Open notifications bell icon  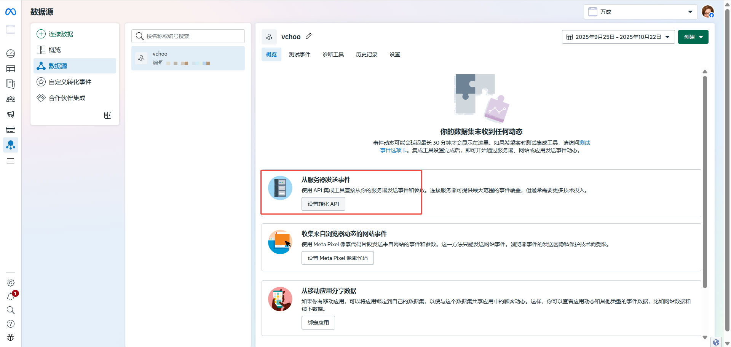(11, 296)
